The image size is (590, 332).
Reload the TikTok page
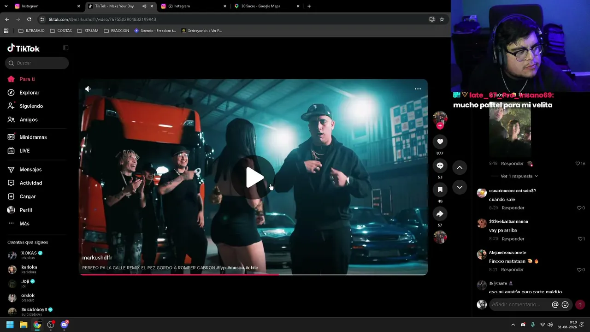pyautogui.click(x=29, y=19)
